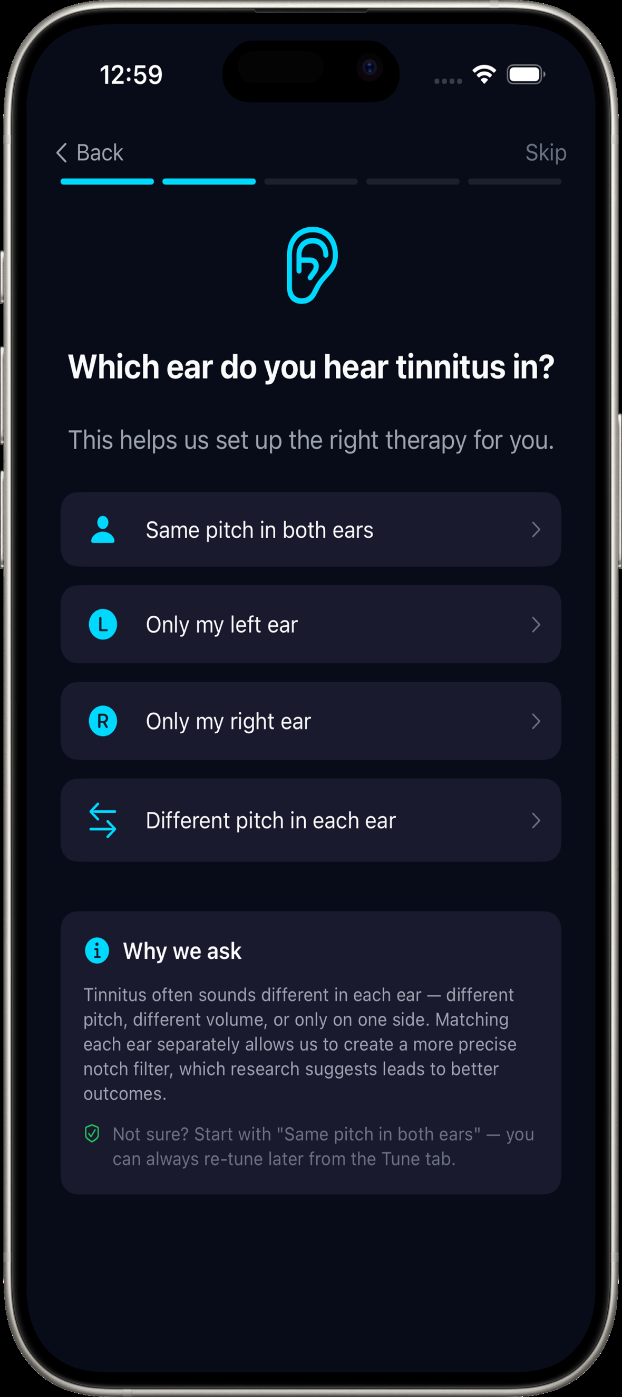Click the green shield checkmark icon

pyautogui.click(x=92, y=1133)
